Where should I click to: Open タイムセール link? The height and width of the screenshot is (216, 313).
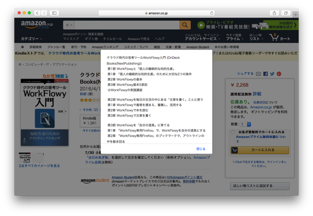click(112, 39)
